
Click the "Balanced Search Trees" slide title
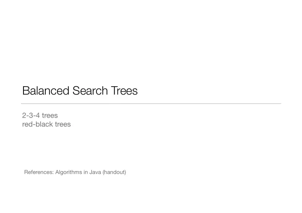click(80, 90)
